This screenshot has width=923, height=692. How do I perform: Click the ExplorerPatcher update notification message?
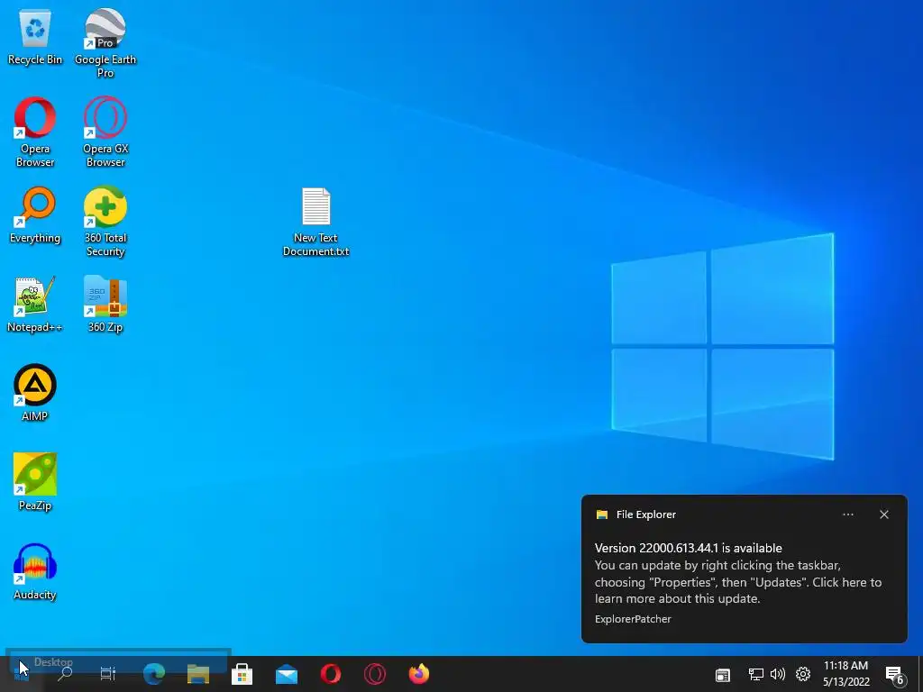[x=738, y=582]
